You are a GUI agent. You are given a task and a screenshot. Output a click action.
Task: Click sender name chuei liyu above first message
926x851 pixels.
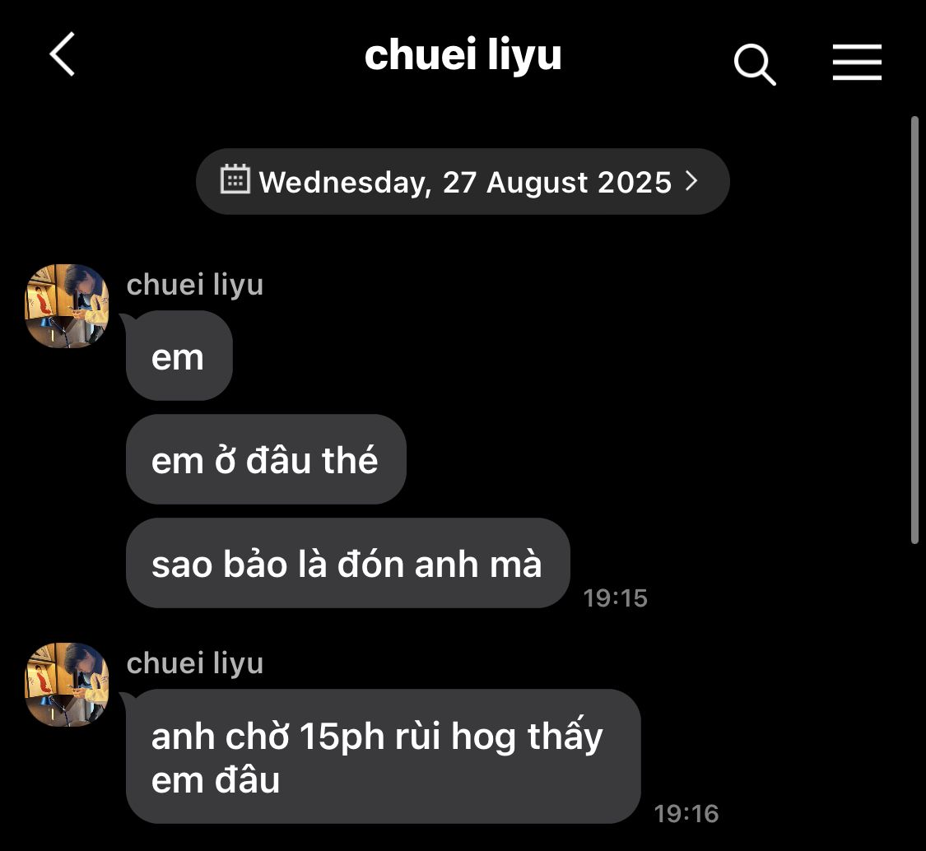(194, 285)
